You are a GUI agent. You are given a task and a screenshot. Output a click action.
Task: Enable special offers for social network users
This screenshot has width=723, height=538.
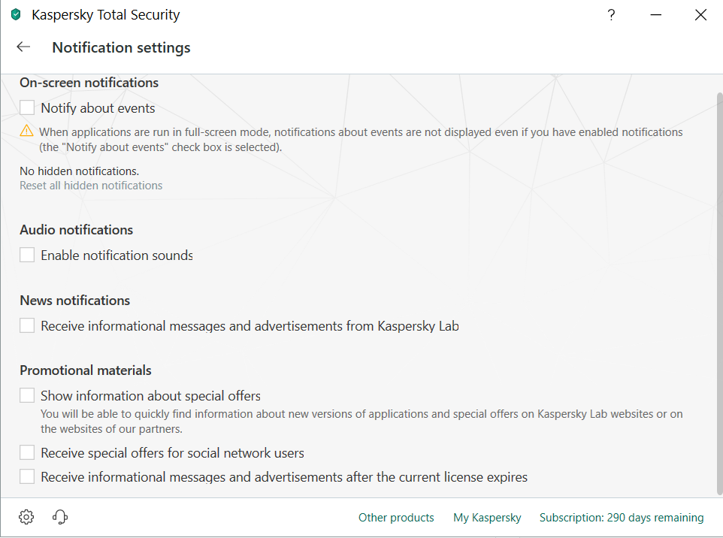(x=27, y=453)
